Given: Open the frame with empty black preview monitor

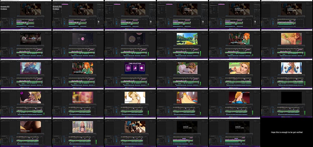Looking at the screenshot, I should (x=287, y=103).
